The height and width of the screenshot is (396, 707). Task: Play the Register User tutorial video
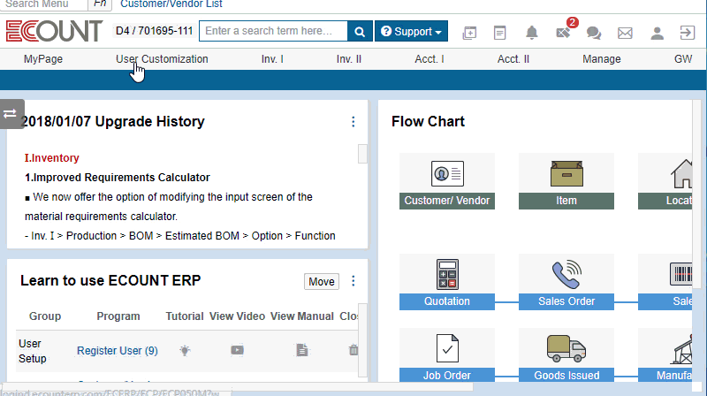point(238,350)
